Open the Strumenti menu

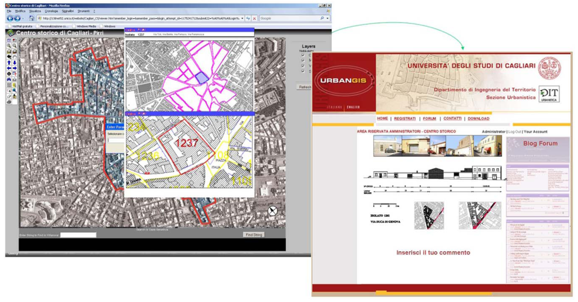coord(83,12)
